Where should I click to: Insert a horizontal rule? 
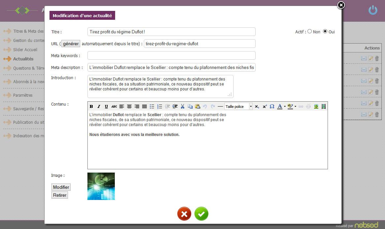coord(220,106)
